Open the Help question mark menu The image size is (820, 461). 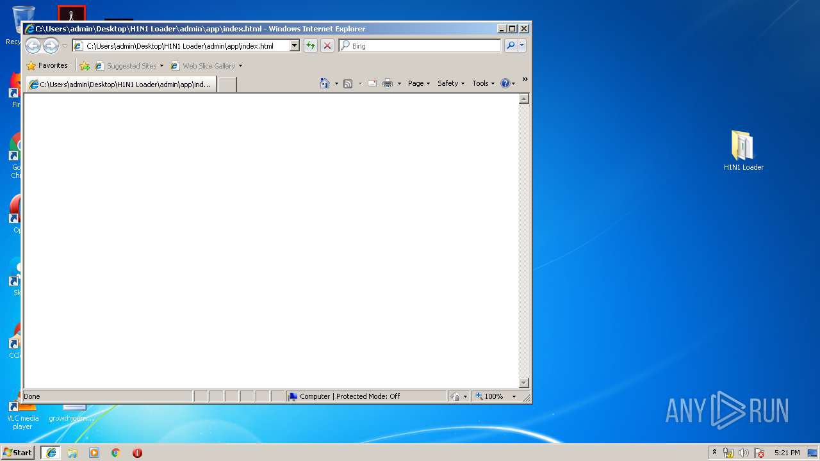click(x=508, y=83)
